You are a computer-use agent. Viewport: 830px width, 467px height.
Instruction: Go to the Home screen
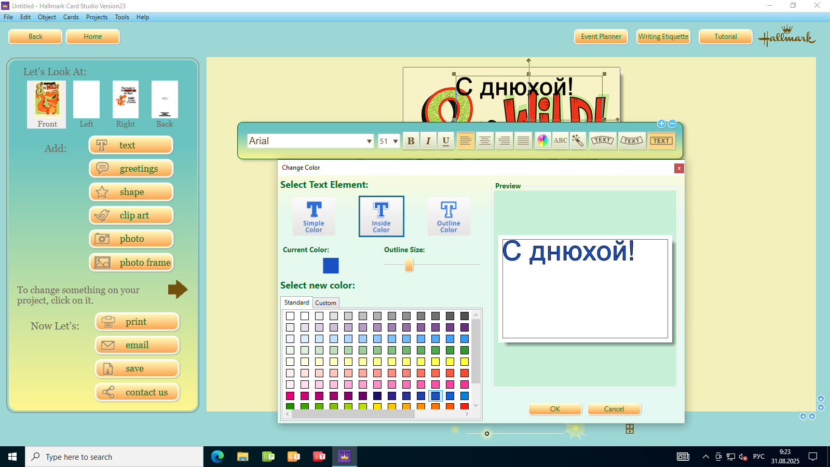tap(93, 37)
